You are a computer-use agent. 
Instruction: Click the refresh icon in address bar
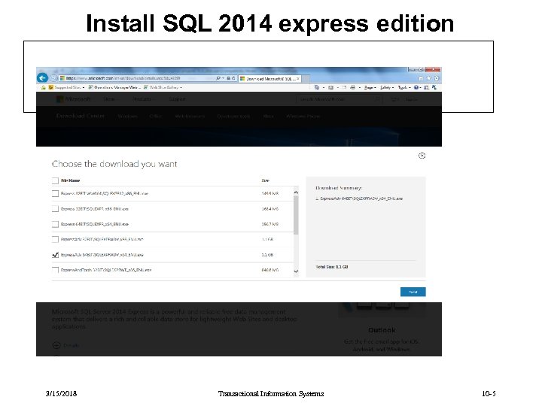[x=233, y=78]
